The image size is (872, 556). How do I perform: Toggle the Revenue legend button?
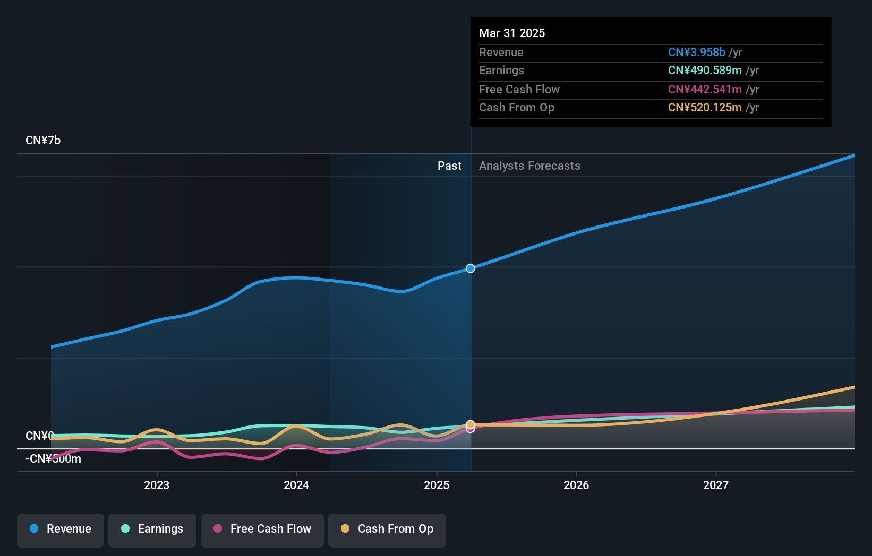tap(61, 530)
